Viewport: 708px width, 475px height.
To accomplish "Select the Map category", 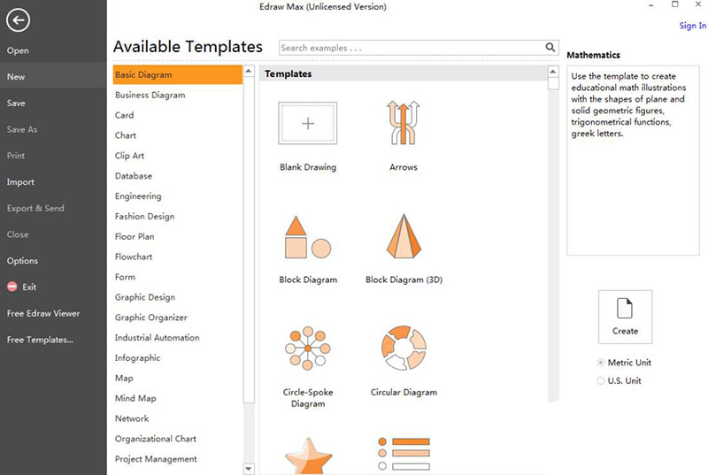I will click(x=124, y=378).
